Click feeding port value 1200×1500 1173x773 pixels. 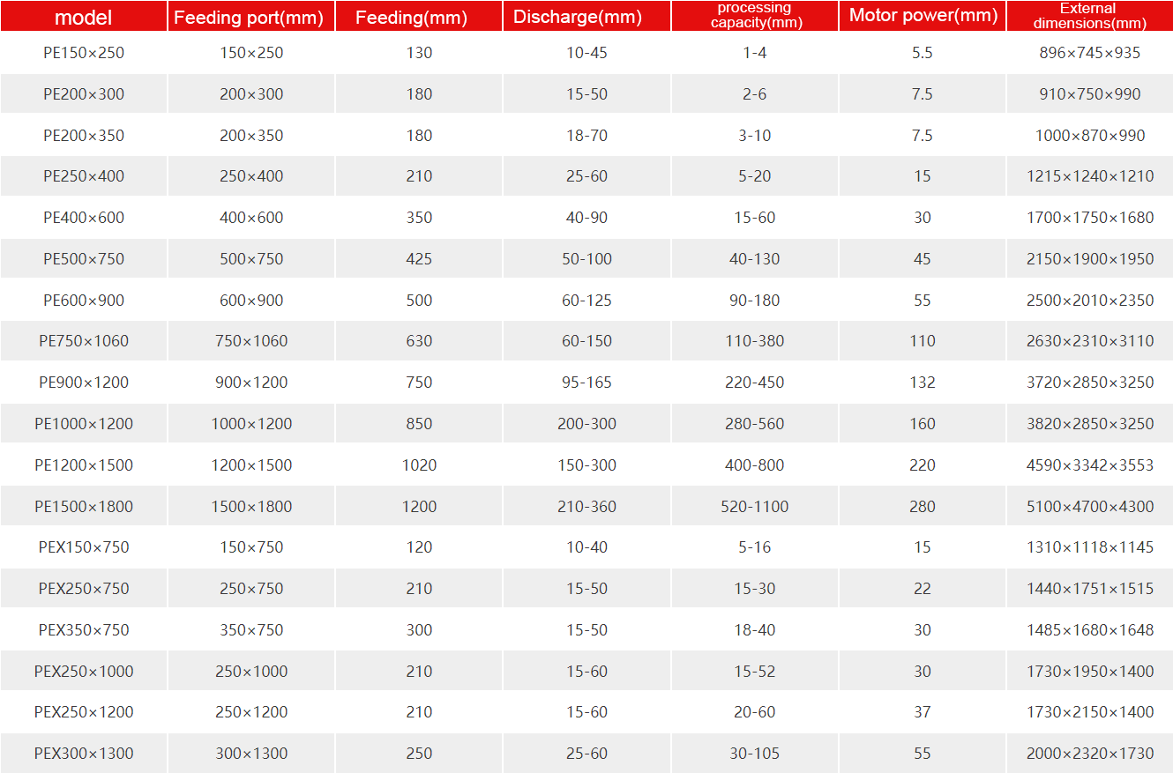tap(251, 465)
